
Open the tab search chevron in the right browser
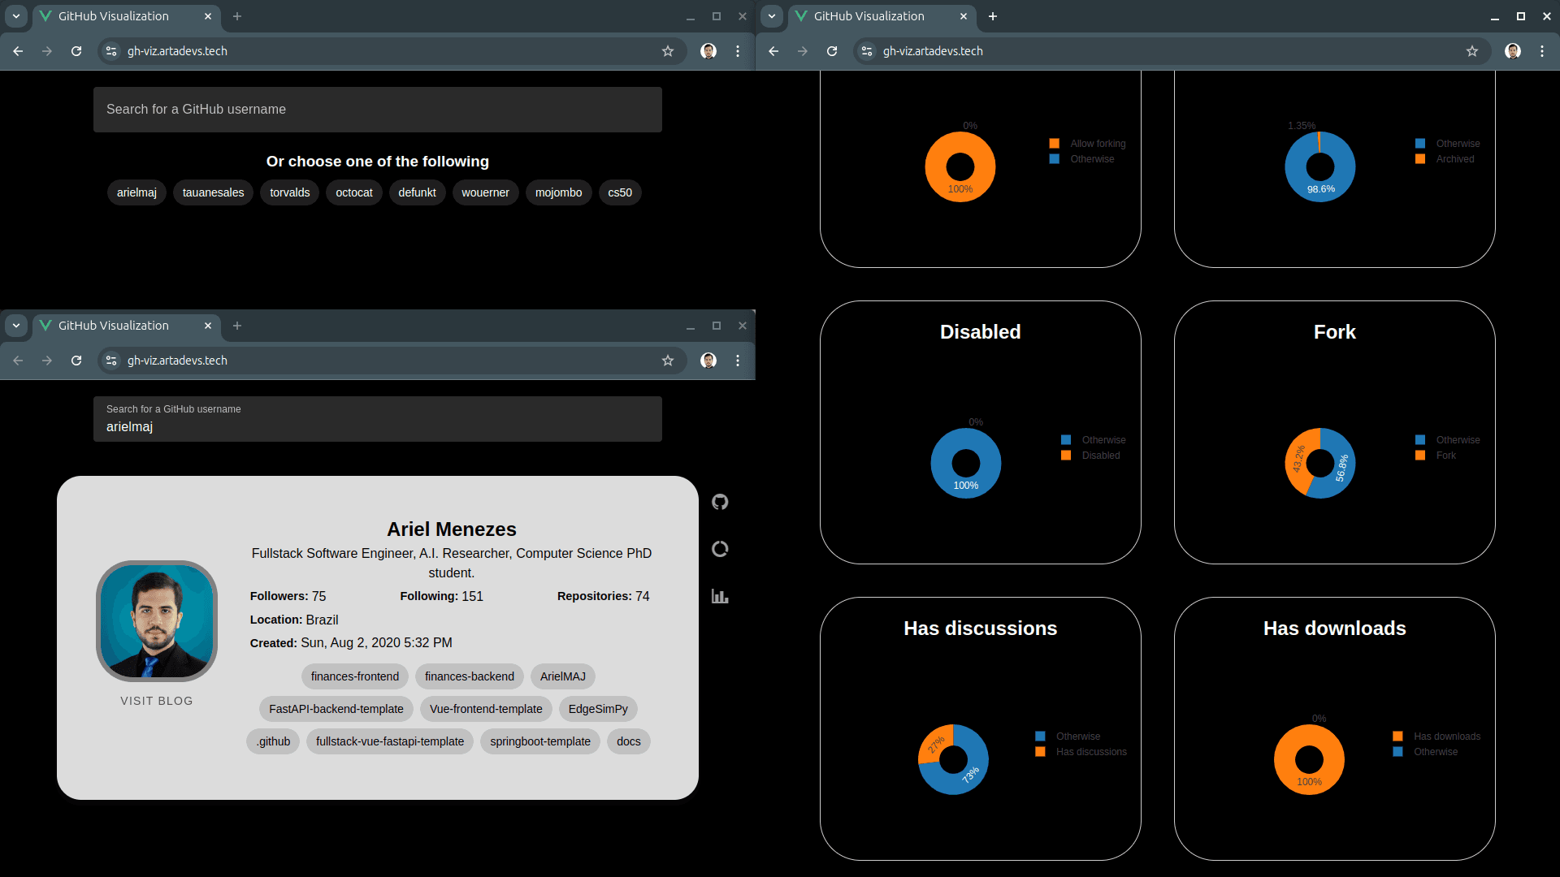(771, 16)
